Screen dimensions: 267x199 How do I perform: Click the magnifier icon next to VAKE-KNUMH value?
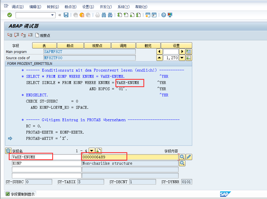pyautogui.click(x=181, y=157)
